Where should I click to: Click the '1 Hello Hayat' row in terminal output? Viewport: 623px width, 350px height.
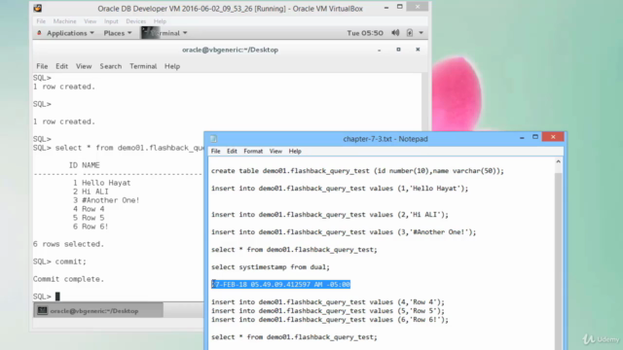(101, 183)
